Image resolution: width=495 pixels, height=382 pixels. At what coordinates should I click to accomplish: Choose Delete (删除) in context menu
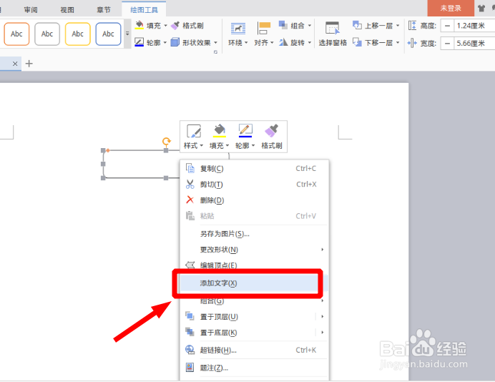click(x=255, y=200)
